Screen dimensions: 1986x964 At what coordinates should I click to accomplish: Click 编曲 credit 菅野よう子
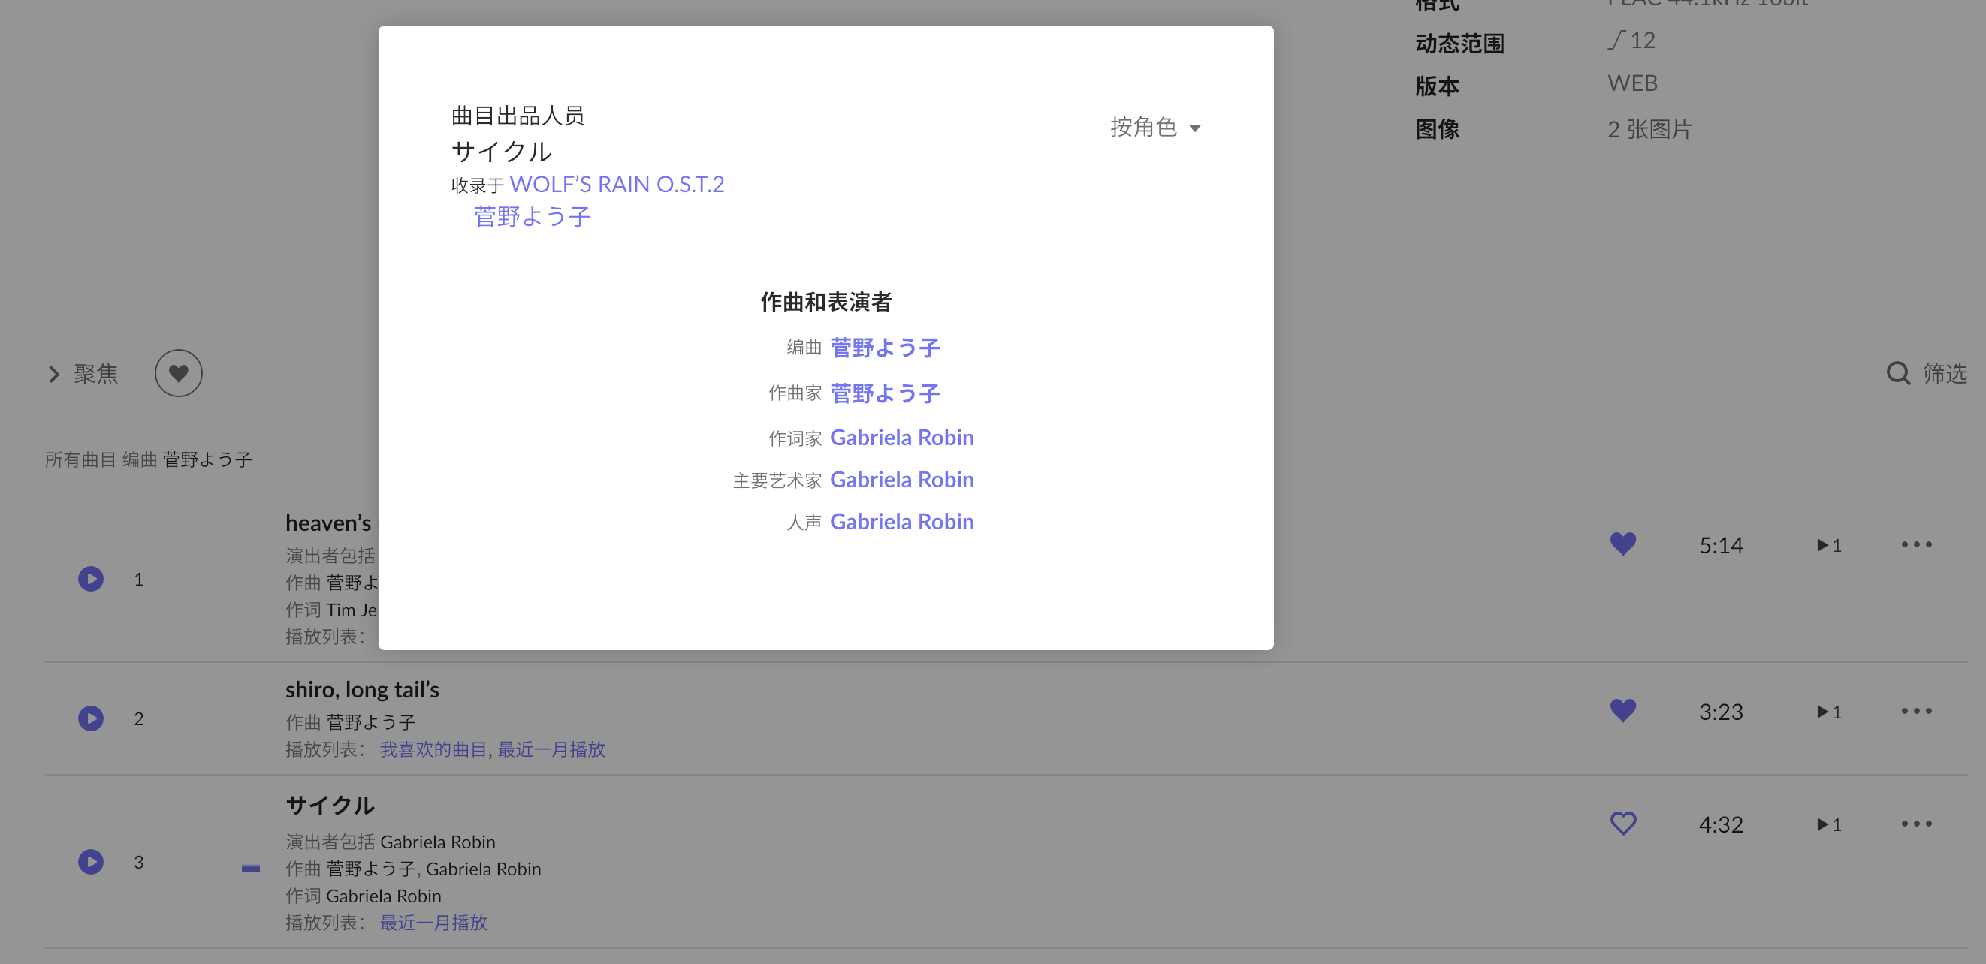[x=885, y=348]
